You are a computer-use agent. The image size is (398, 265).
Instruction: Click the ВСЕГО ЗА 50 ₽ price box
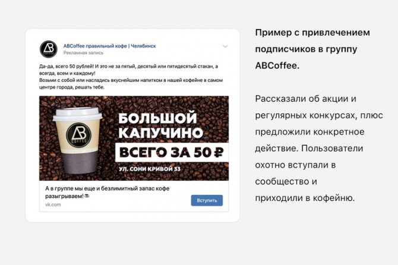point(172,152)
